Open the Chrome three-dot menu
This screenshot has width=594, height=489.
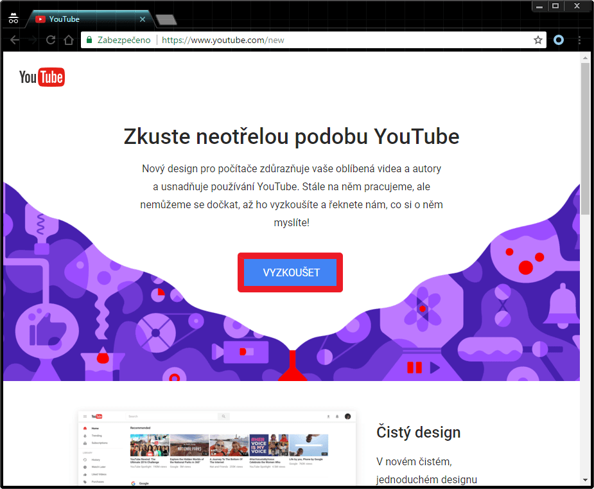(x=579, y=40)
